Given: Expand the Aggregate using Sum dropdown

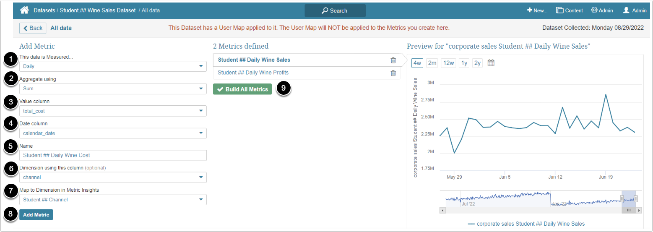Looking at the screenshot, I should pyautogui.click(x=113, y=89).
